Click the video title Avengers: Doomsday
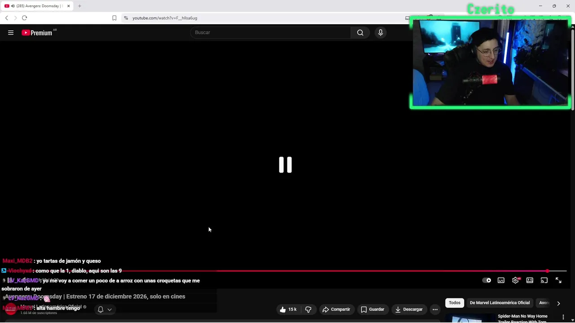Screen dimensions: 575x323 click(x=95, y=297)
